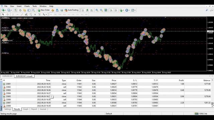
Task: Open the Templates dropdown arrow
Action: click(135, 10)
